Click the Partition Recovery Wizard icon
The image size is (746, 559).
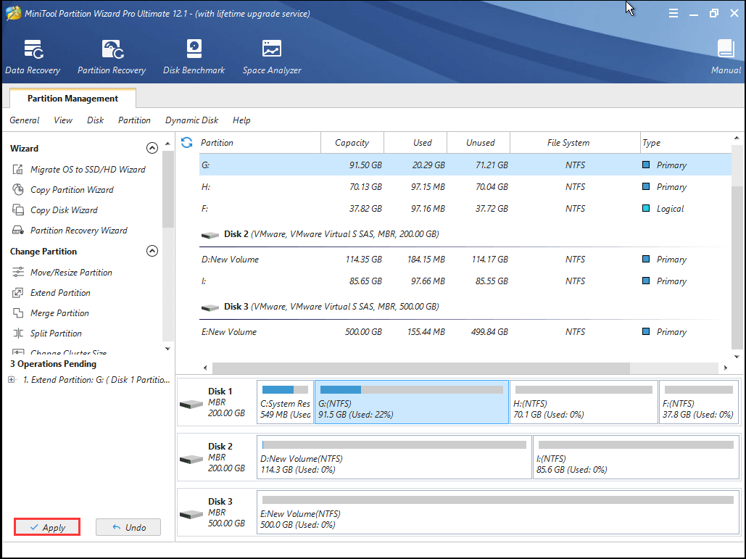pos(18,231)
